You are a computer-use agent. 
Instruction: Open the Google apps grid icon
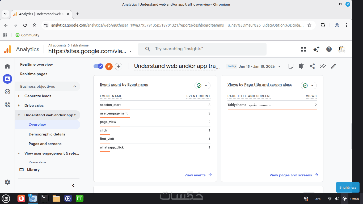pos(303,49)
